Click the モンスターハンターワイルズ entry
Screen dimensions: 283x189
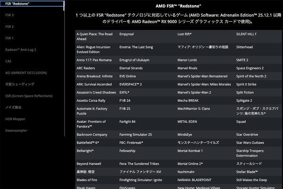(x=198, y=143)
